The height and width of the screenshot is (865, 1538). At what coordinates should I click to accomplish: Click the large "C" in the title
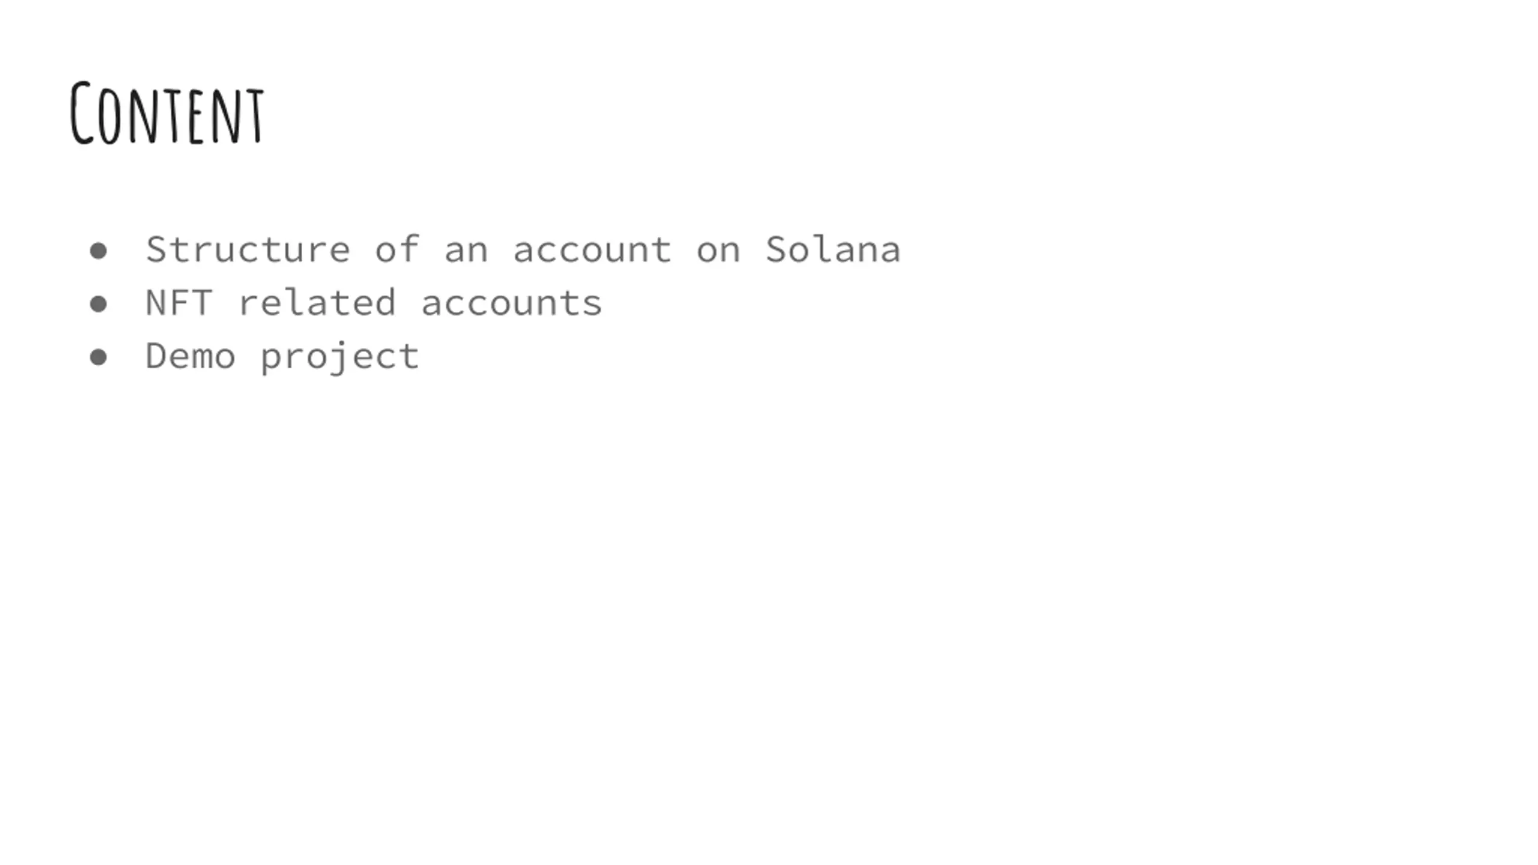(82, 113)
